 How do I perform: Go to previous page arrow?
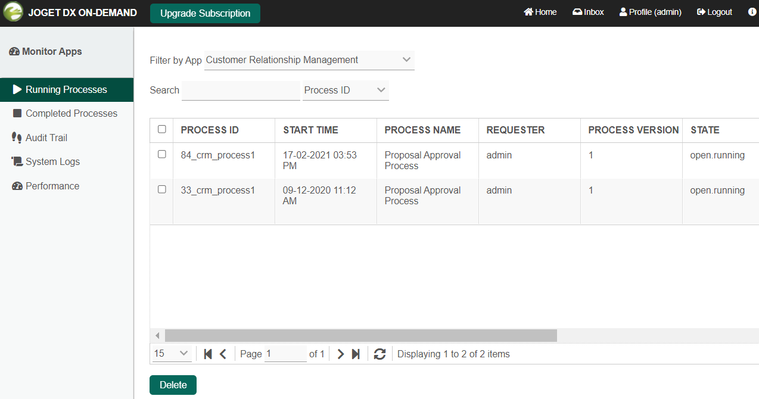pos(223,354)
